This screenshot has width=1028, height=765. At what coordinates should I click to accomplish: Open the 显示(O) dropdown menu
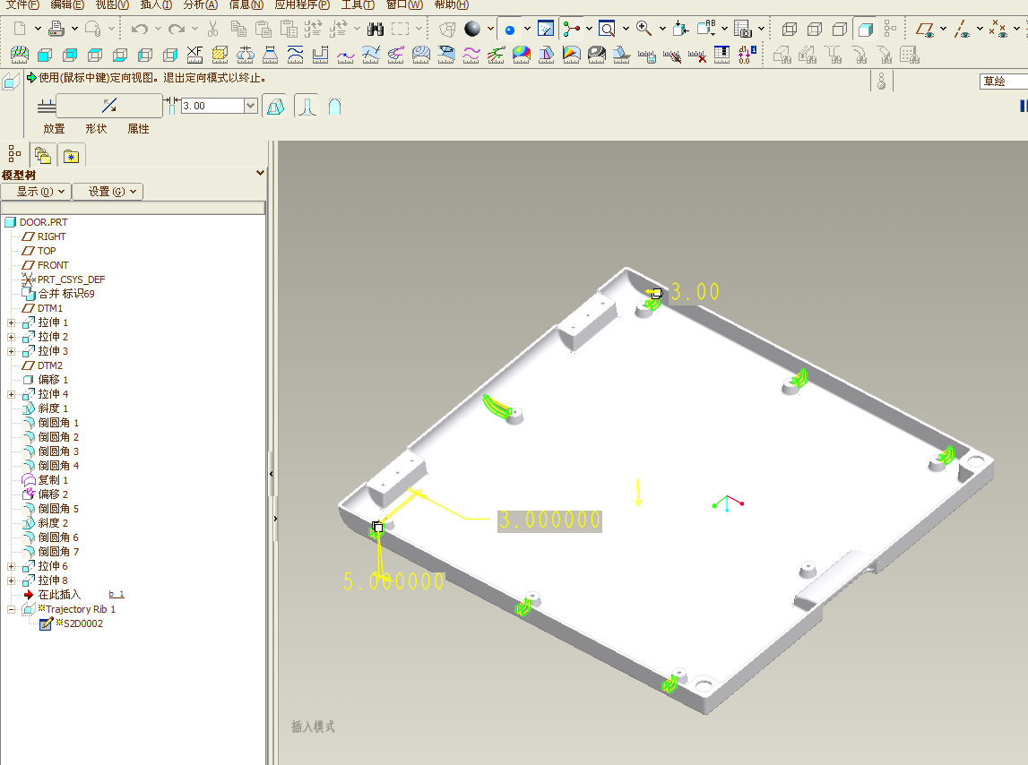[x=35, y=192]
